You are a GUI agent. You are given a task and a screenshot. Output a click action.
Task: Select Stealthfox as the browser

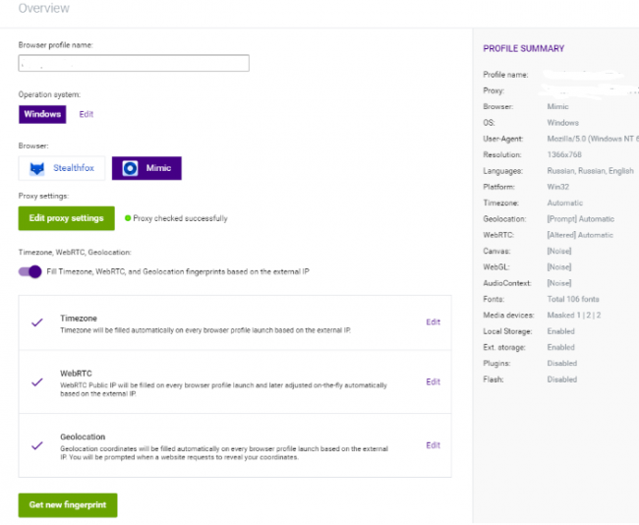62,168
